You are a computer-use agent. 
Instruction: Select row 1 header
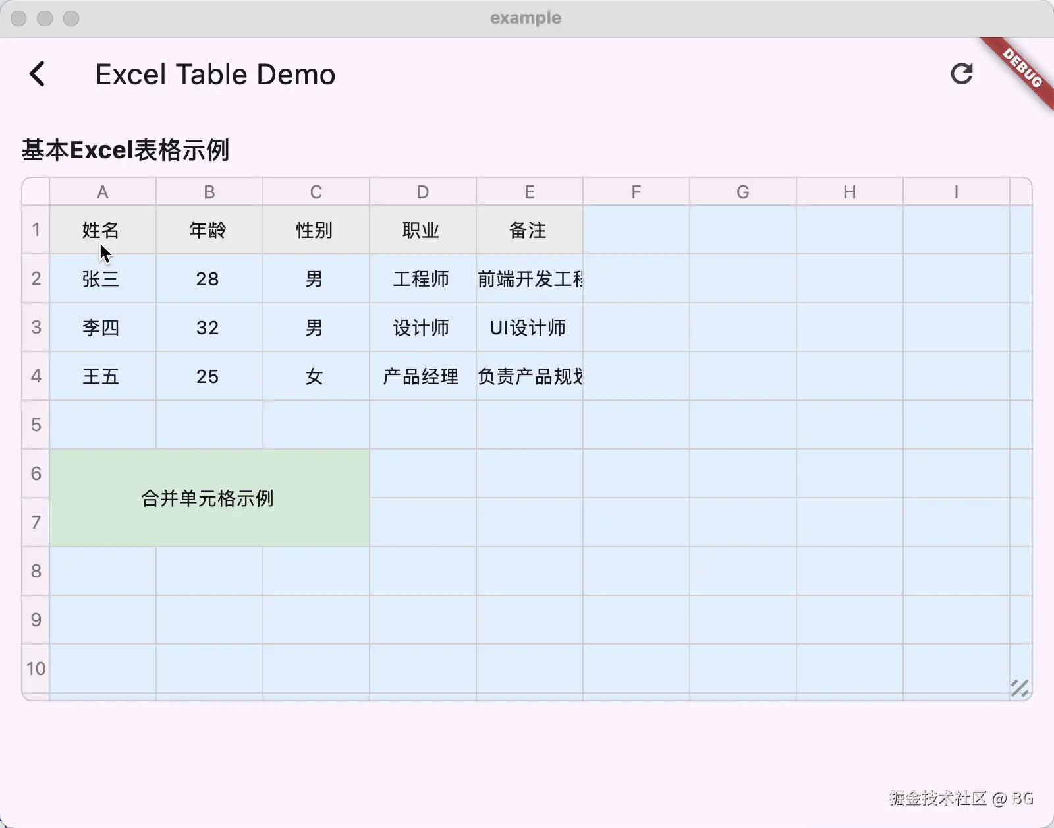click(36, 229)
